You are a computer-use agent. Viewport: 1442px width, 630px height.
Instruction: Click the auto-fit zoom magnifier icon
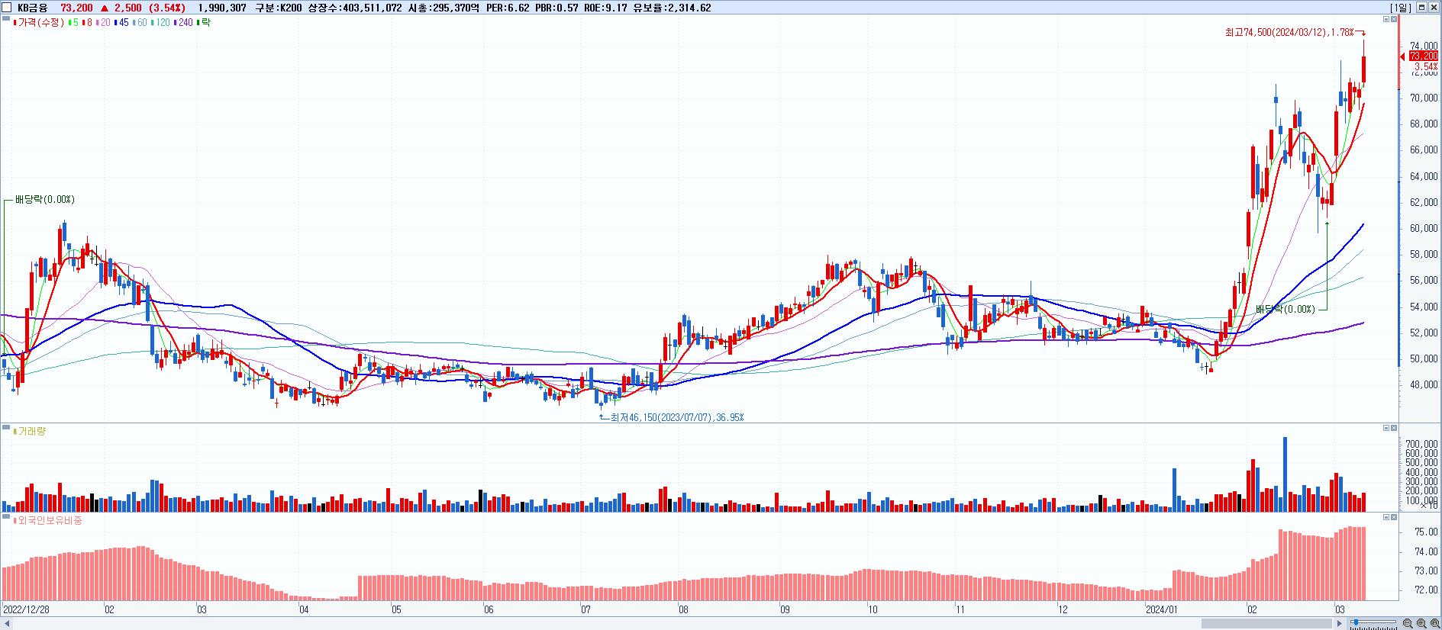pos(1435,624)
